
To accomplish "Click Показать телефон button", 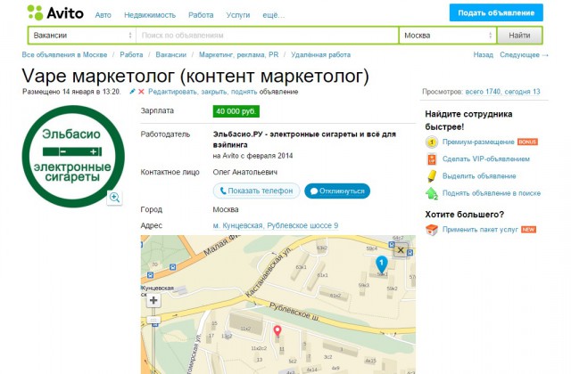I will pyautogui.click(x=256, y=191).
